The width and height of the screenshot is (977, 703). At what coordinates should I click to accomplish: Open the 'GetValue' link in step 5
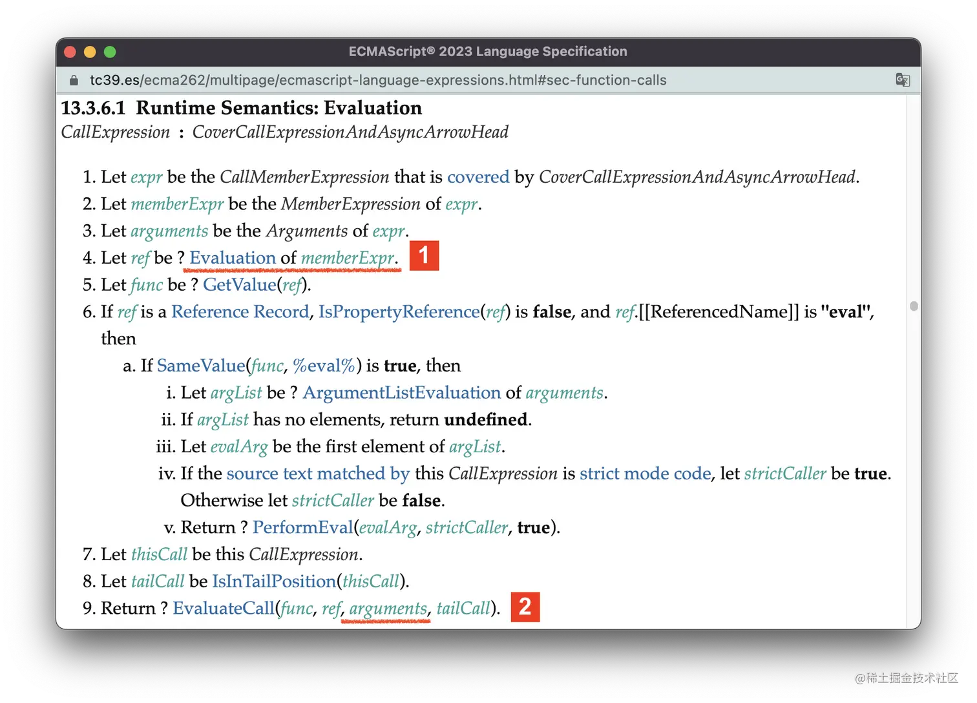[x=240, y=285]
